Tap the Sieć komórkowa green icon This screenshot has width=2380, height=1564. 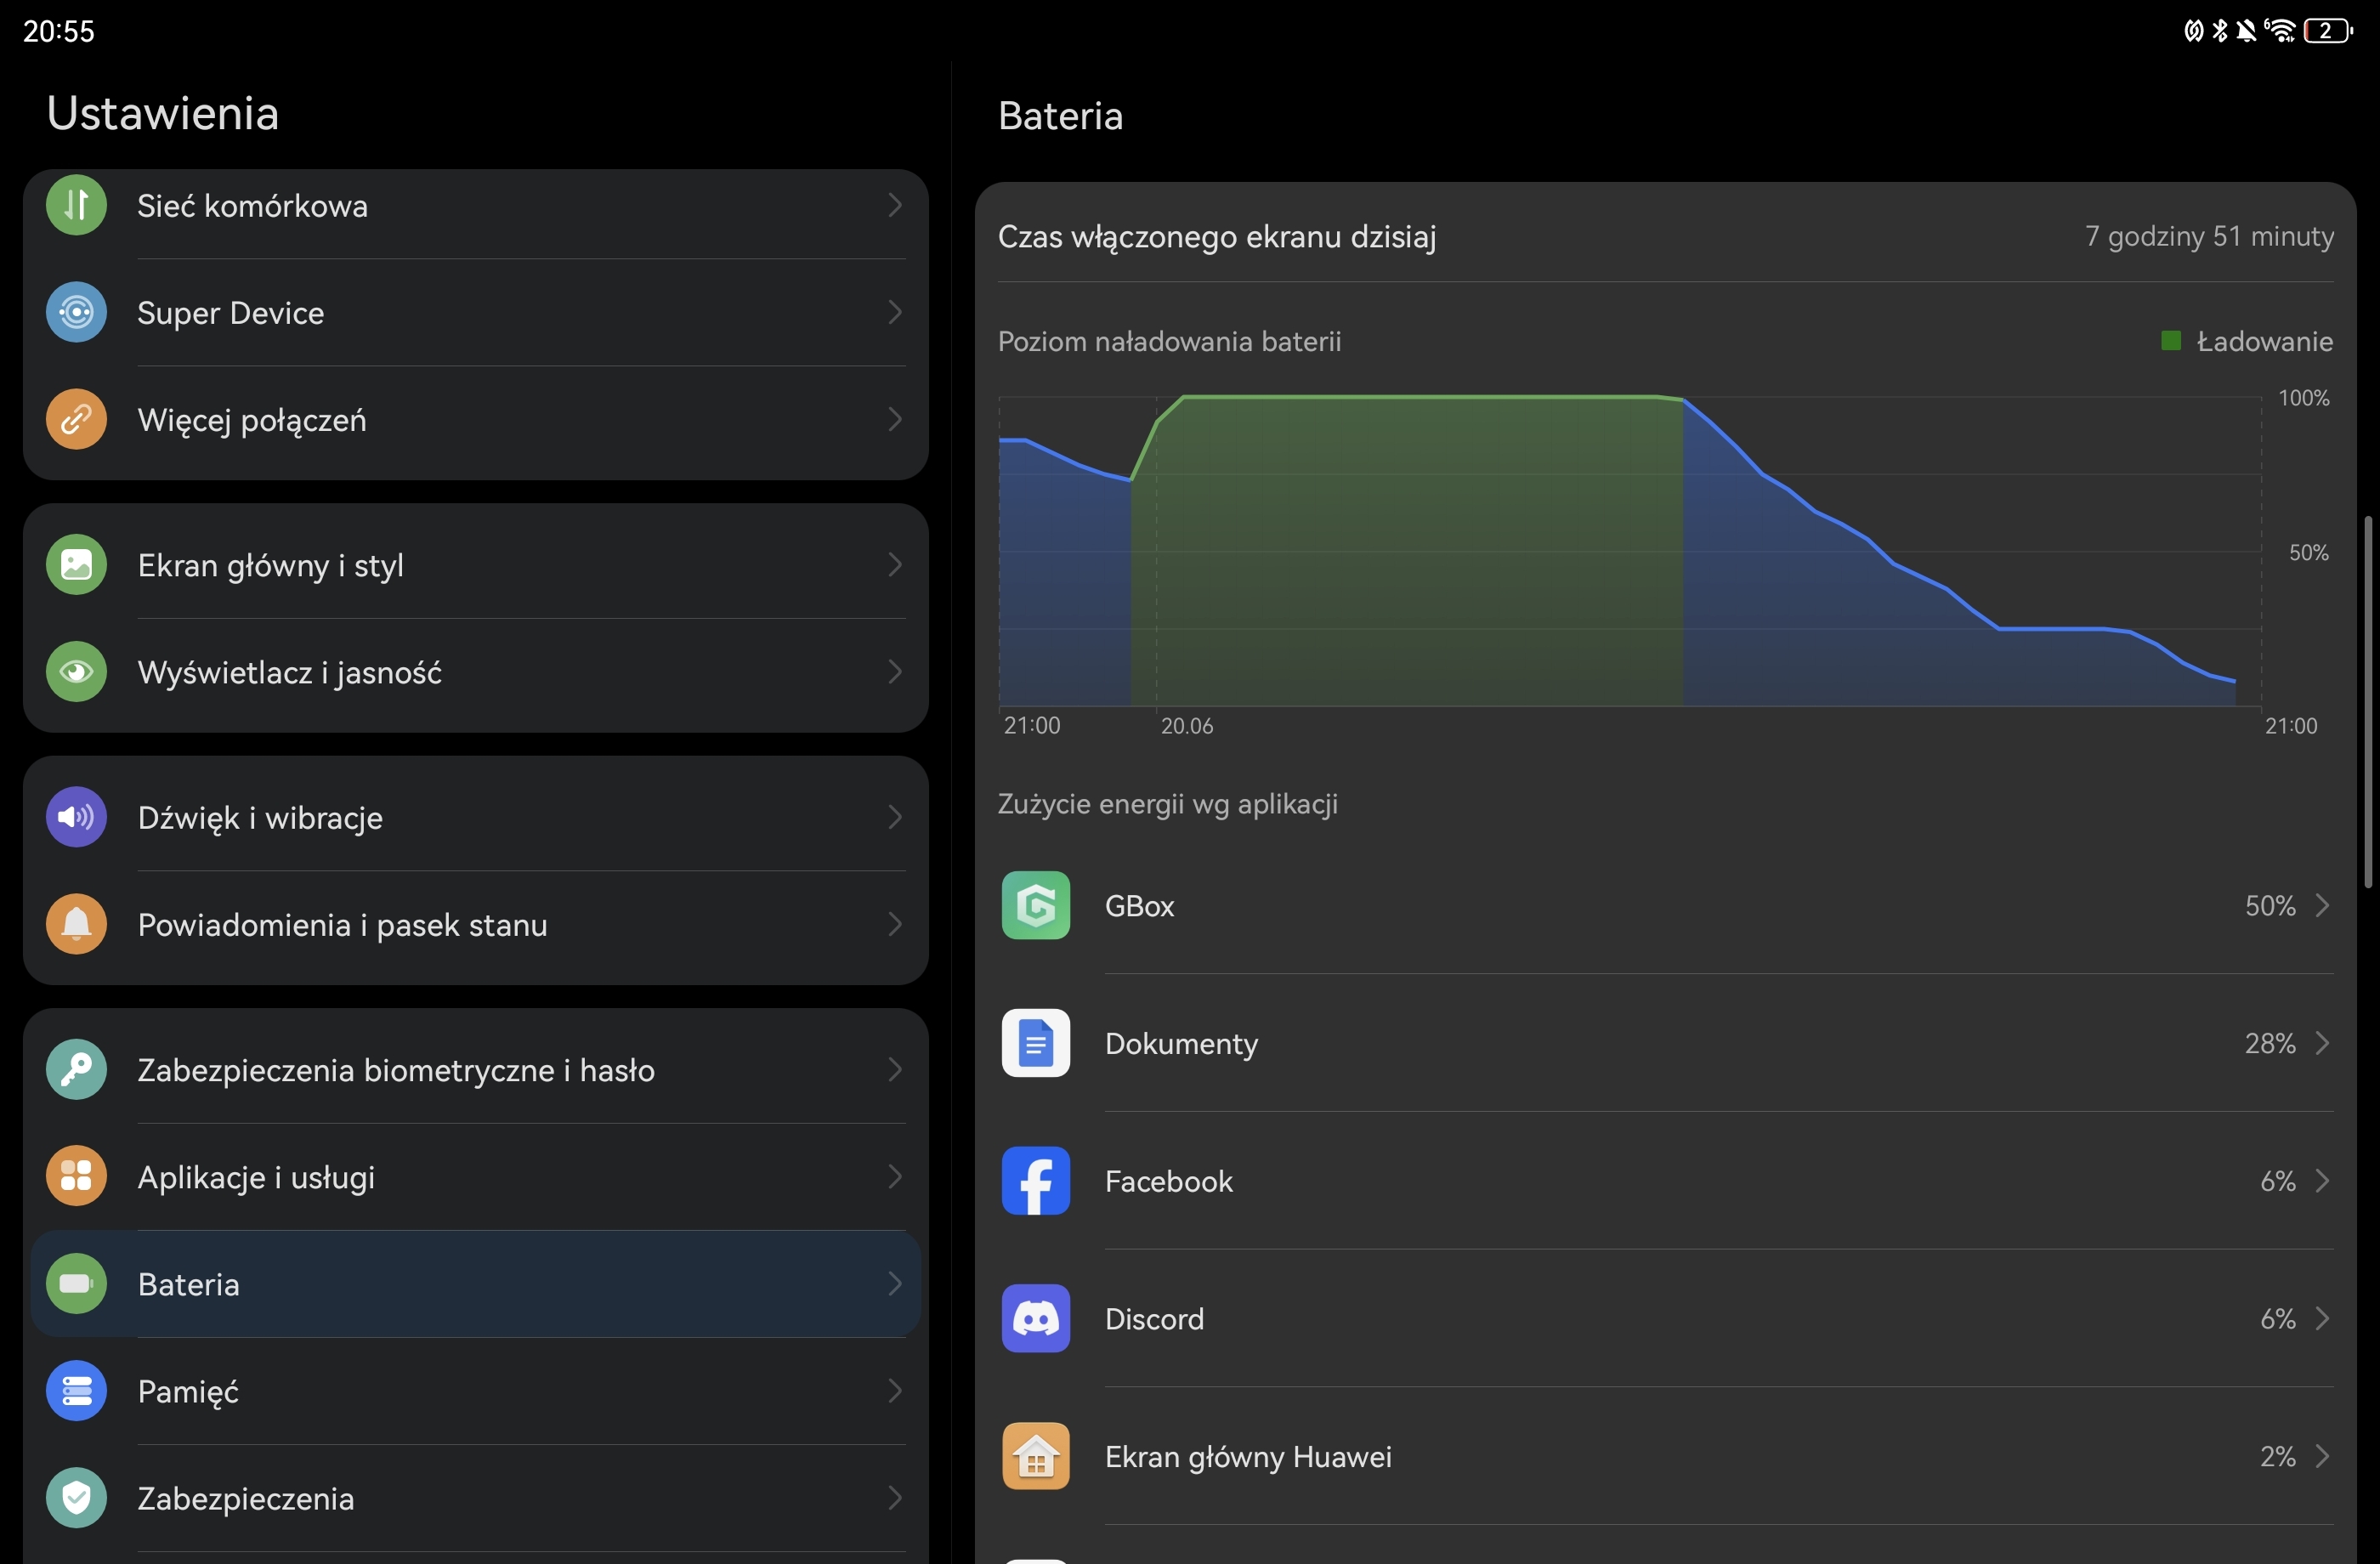click(76, 205)
